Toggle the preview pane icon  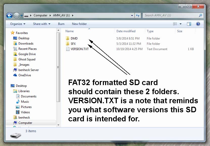(189, 24)
